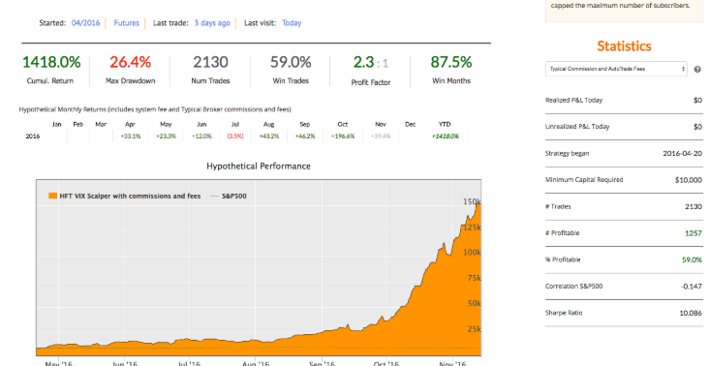Click the 3 days ago link
This screenshot has width=710, height=366.
click(x=212, y=23)
